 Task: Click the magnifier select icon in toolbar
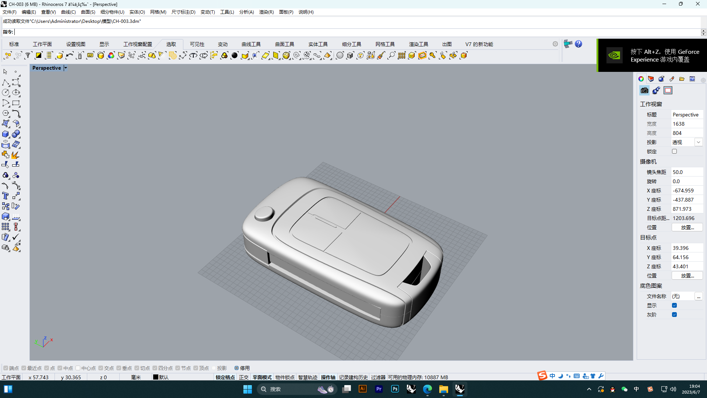(x=391, y=56)
